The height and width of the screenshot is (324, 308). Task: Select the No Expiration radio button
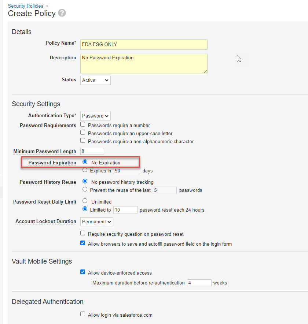[x=85, y=162]
